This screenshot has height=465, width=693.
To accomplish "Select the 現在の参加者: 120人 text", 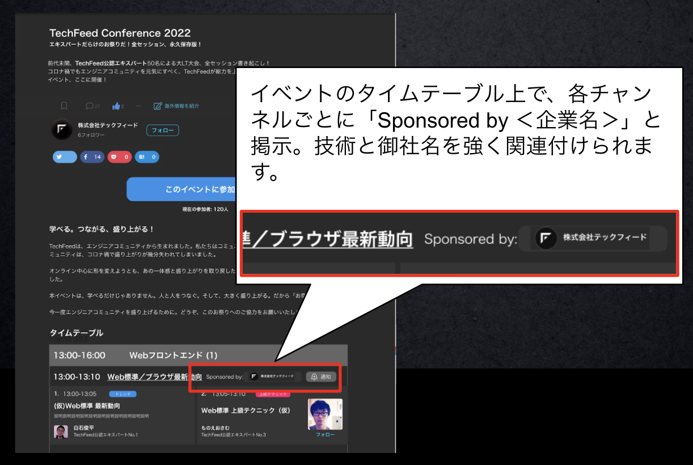I will point(205,209).
